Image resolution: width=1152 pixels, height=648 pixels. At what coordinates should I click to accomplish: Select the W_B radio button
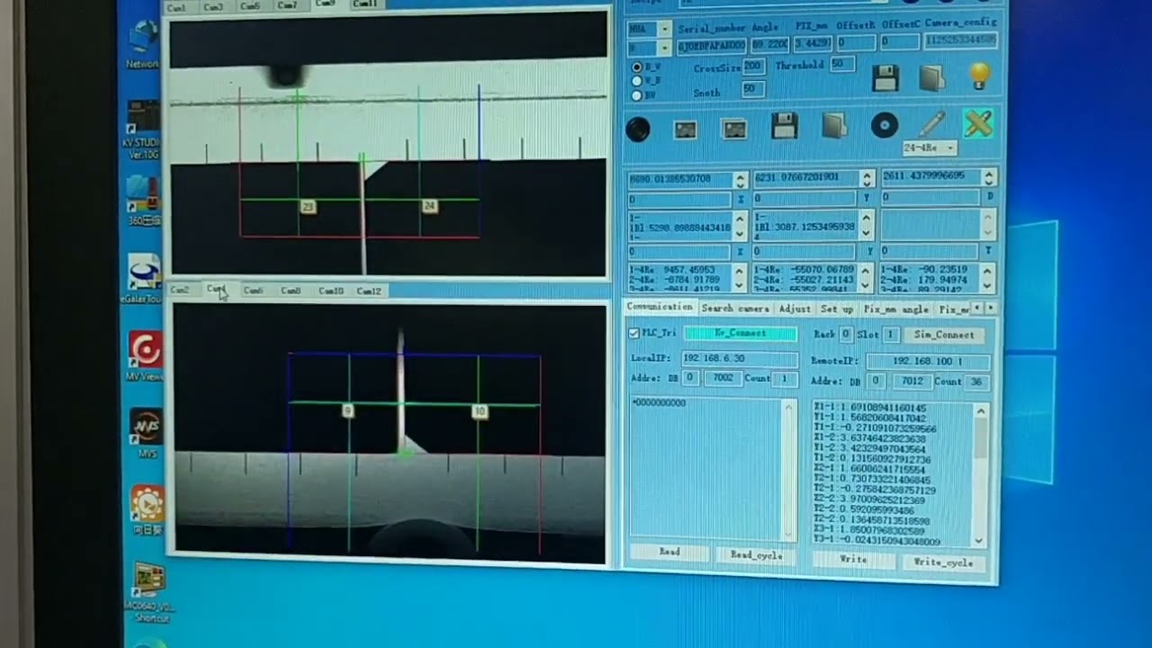pyautogui.click(x=637, y=81)
